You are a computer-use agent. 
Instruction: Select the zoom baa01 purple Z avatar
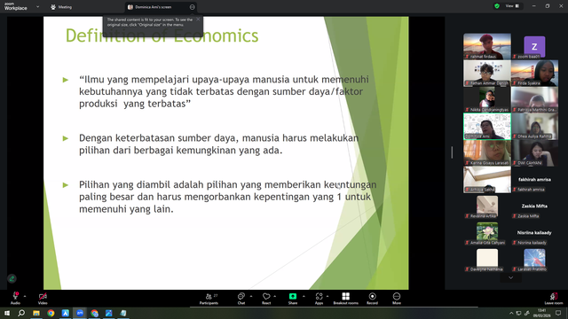point(534,46)
